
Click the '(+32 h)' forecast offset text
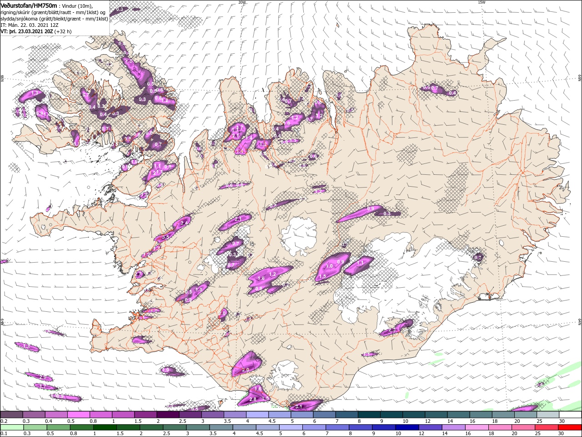(x=63, y=31)
